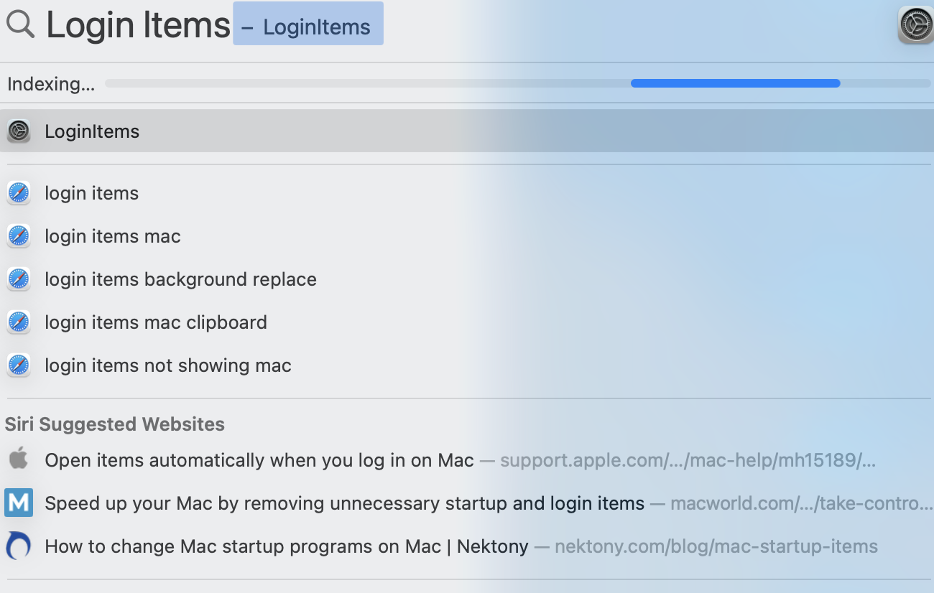
Task: Click the LoginItems preference pane icon
Action: (x=19, y=131)
